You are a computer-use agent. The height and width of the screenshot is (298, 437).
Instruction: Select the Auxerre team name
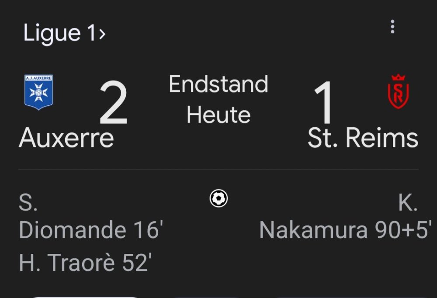(66, 138)
